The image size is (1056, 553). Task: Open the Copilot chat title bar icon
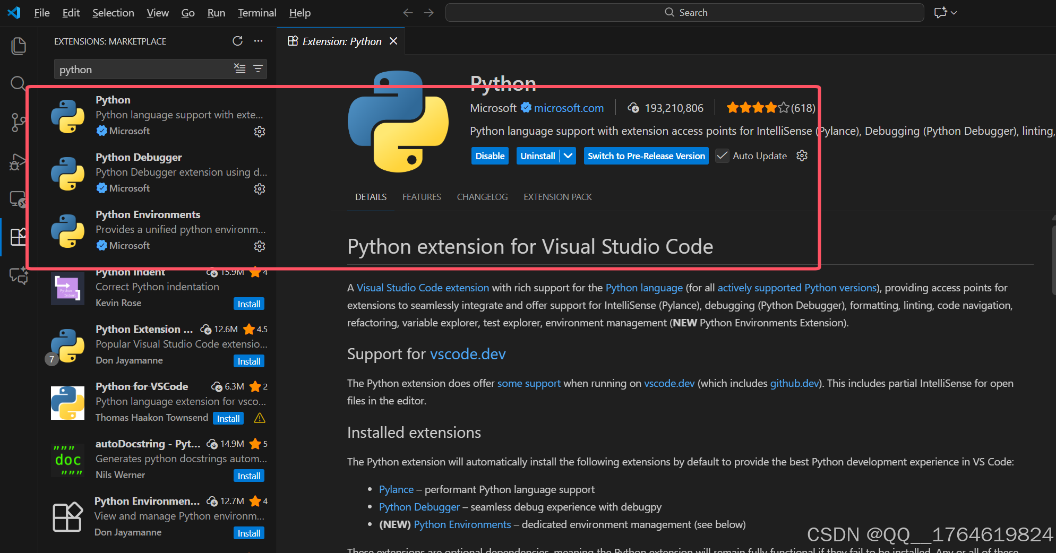(x=940, y=13)
